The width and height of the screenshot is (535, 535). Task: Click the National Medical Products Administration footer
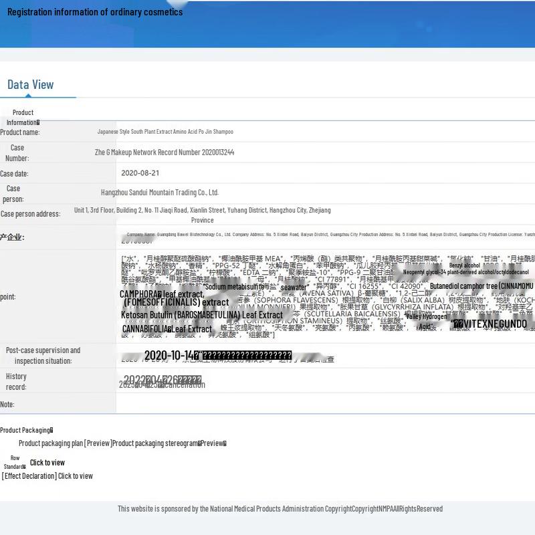[x=280, y=509]
